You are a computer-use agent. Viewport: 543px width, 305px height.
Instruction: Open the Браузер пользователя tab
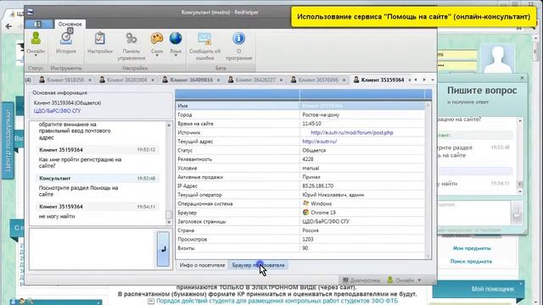258,265
